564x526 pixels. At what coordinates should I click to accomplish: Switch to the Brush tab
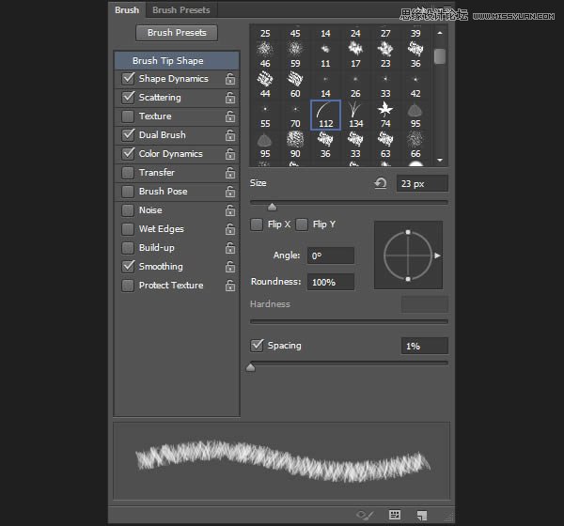(127, 9)
